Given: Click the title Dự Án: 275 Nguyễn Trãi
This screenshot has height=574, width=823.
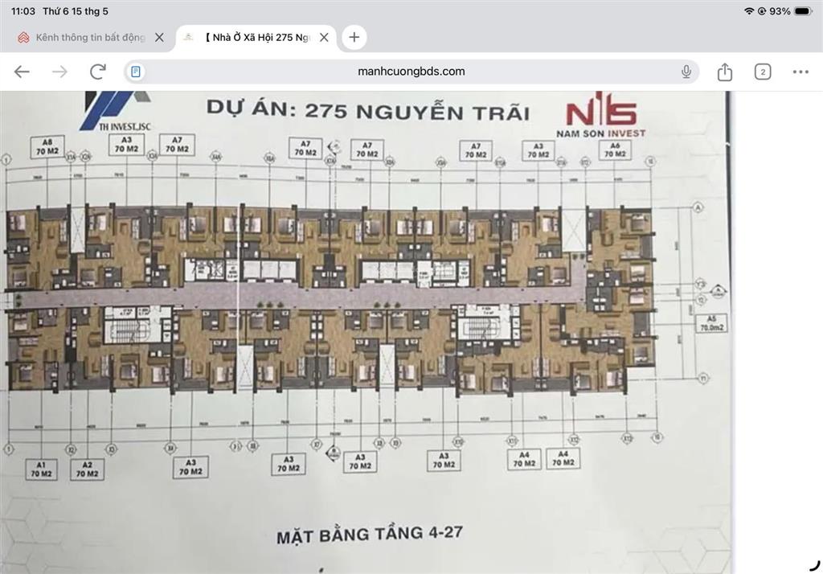Looking at the screenshot, I should point(368,110).
